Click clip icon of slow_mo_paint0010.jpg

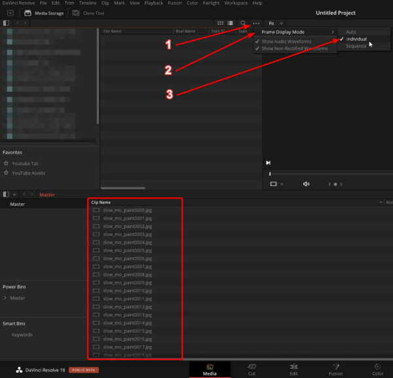tap(96, 290)
